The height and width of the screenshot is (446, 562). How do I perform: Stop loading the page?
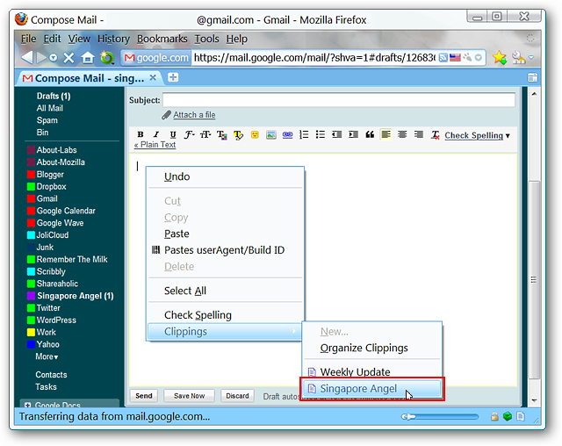[x=68, y=58]
